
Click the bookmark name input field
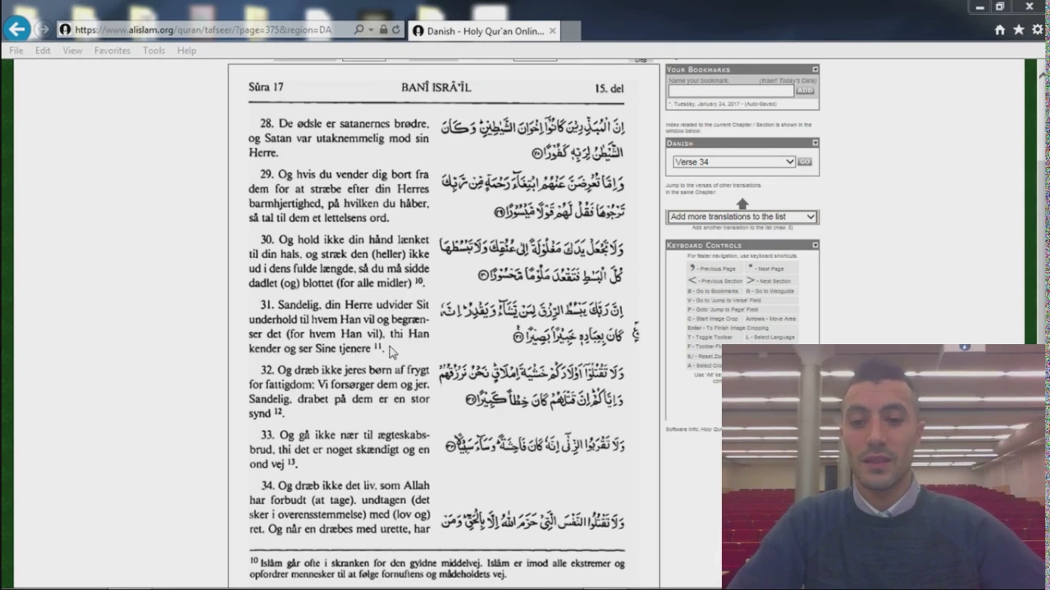click(x=730, y=90)
